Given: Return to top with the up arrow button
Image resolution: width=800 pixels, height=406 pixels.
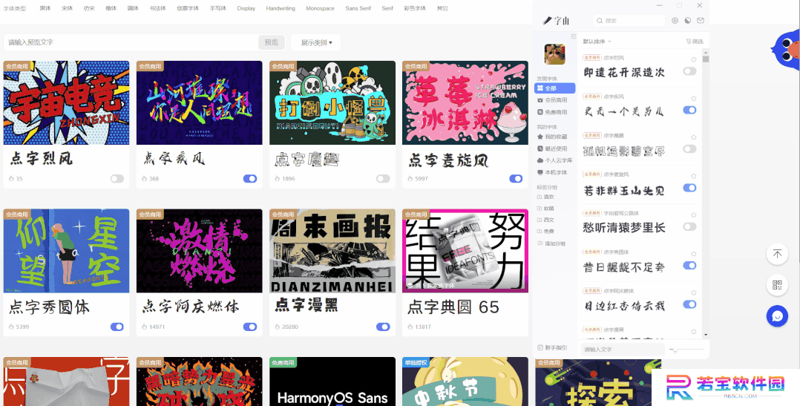Looking at the screenshot, I should pos(777,254).
